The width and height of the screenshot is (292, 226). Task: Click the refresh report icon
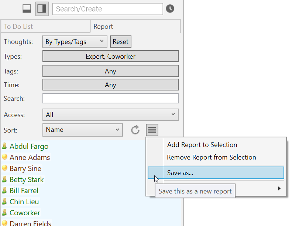tap(135, 130)
